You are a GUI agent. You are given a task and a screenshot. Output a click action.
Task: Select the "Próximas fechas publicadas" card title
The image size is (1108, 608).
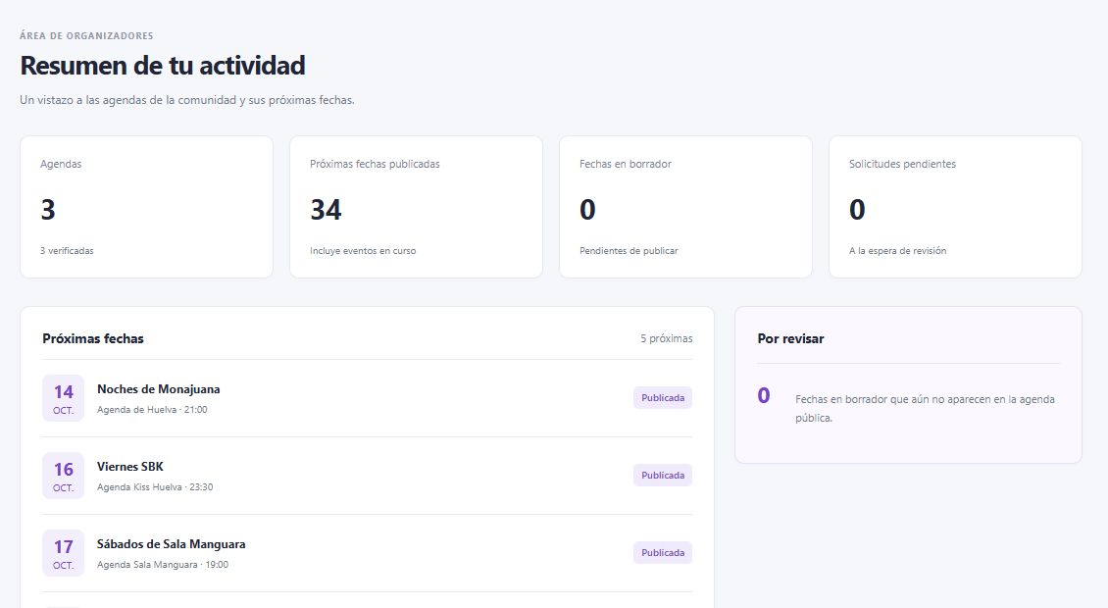point(375,164)
